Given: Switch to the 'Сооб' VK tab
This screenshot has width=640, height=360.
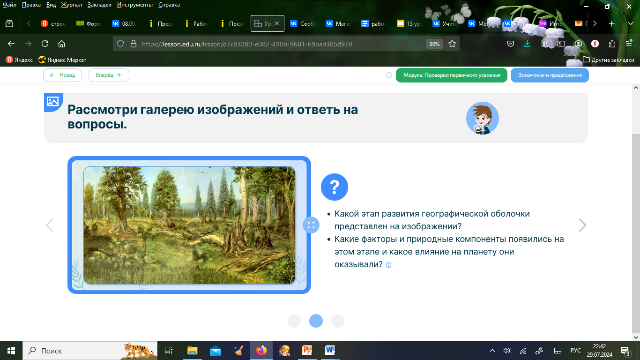Looking at the screenshot, I should 303,23.
